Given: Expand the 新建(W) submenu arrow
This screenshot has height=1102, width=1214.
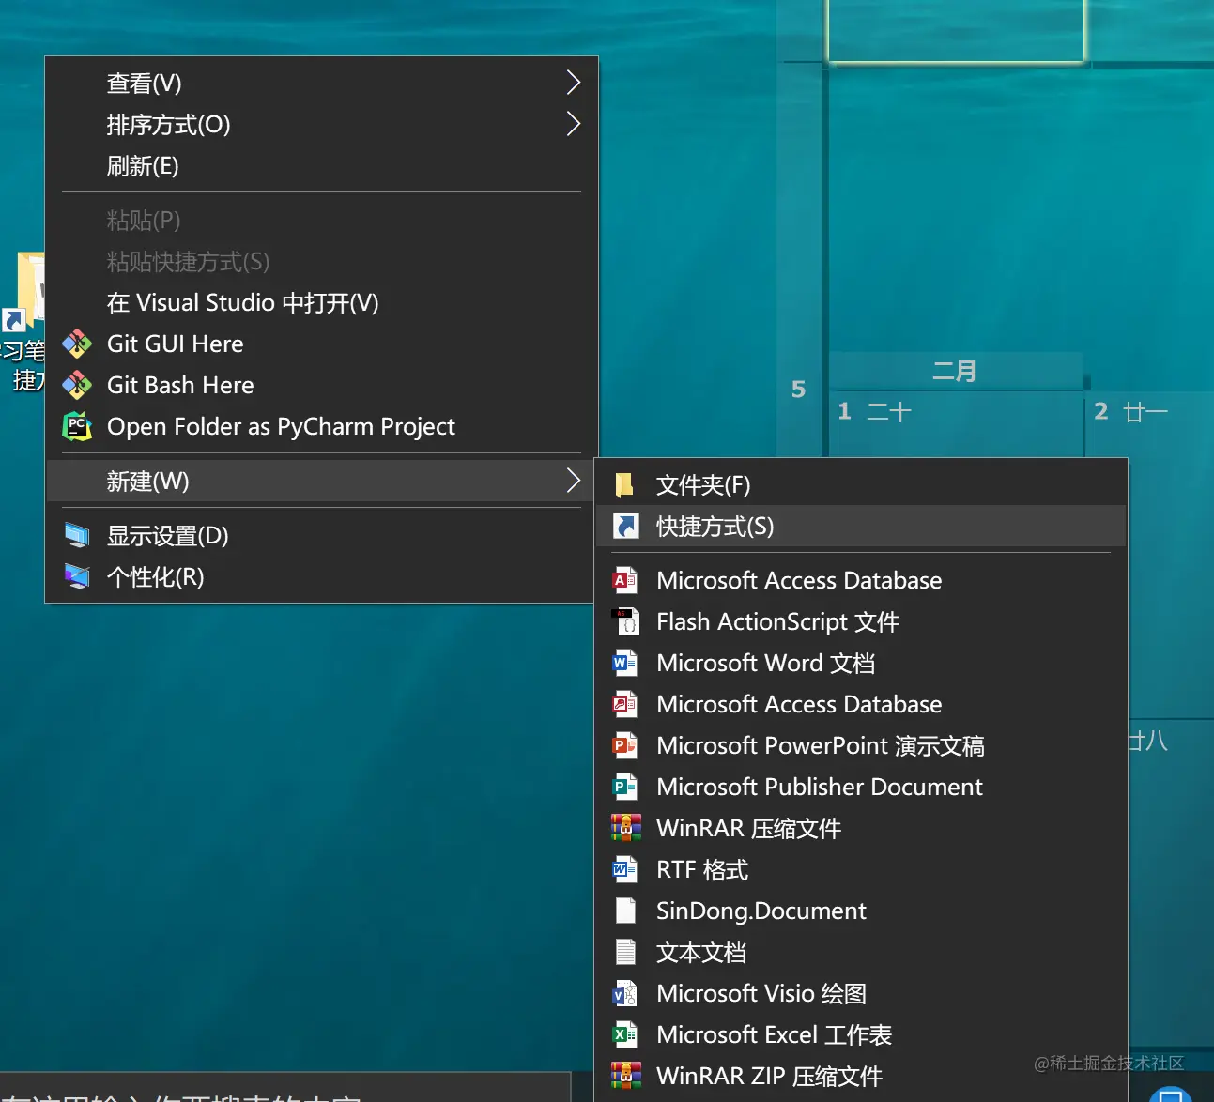Looking at the screenshot, I should coord(573,481).
